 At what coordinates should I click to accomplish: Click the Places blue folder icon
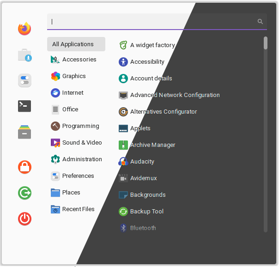(55, 193)
